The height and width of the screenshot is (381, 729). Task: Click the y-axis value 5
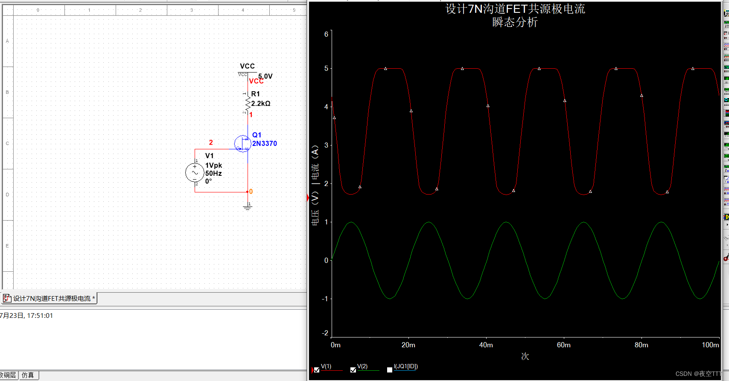[x=327, y=68]
